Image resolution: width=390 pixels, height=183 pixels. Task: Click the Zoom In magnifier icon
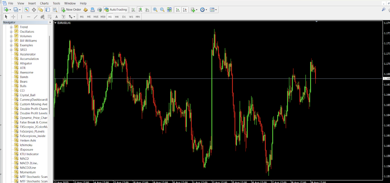coord(155,10)
